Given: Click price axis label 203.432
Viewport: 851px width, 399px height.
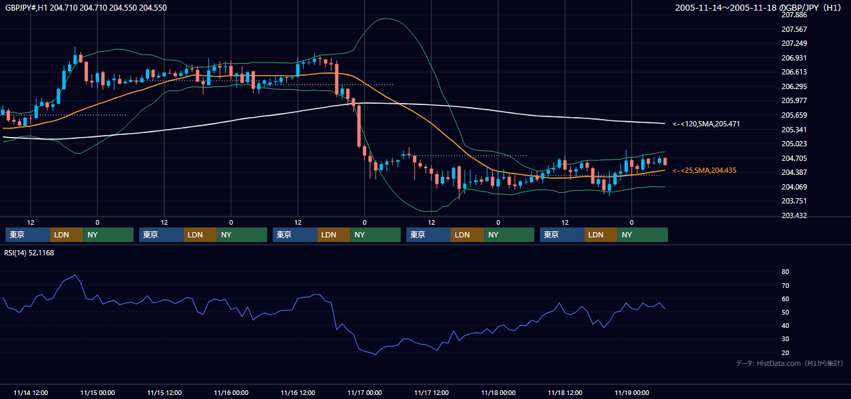Looking at the screenshot, I should click(x=794, y=215).
